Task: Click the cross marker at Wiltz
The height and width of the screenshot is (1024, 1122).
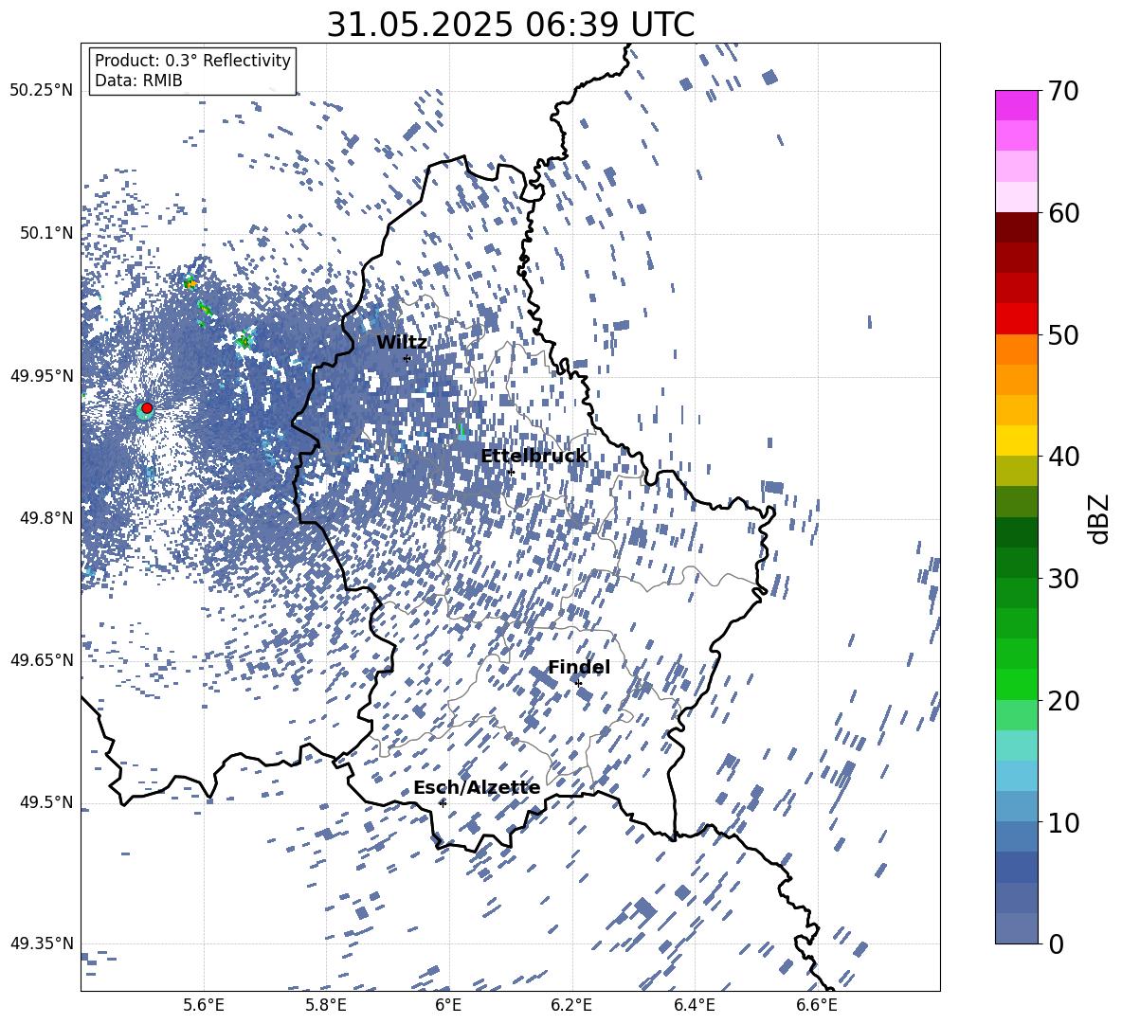Action: coord(407,358)
